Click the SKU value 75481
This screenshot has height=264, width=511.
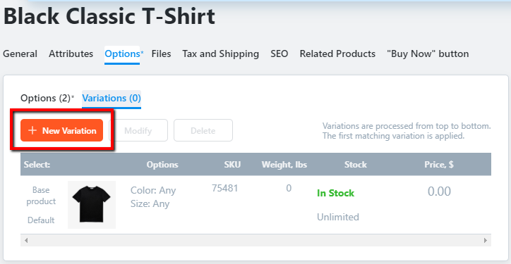tap(225, 188)
